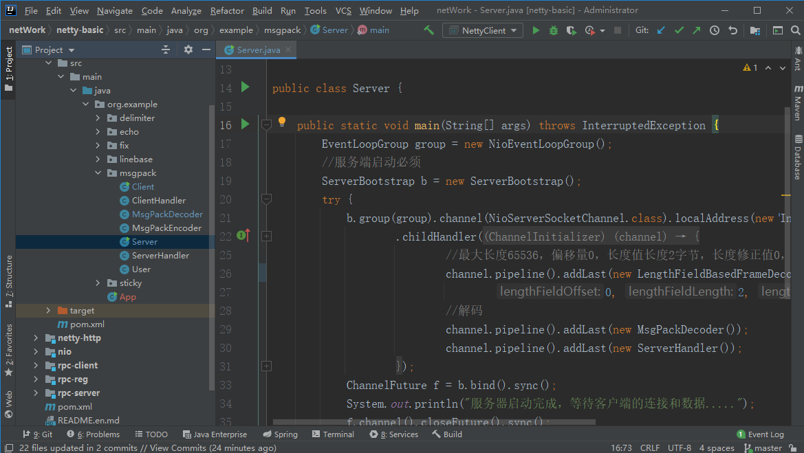Open the VCS menu

[343, 10]
